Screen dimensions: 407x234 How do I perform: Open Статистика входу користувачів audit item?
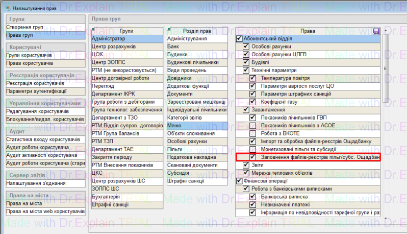tap(43, 139)
